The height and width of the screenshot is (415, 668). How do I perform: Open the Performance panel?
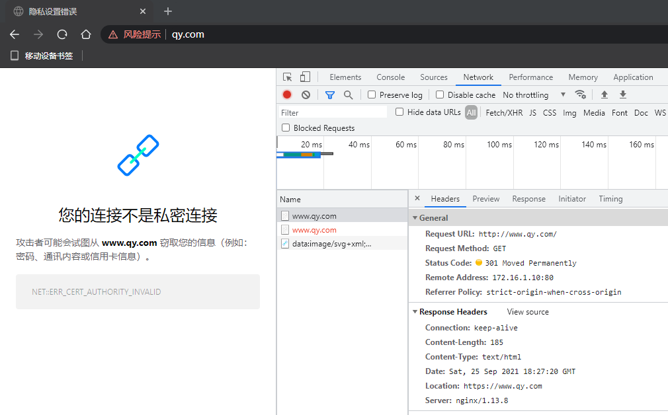[531, 77]
